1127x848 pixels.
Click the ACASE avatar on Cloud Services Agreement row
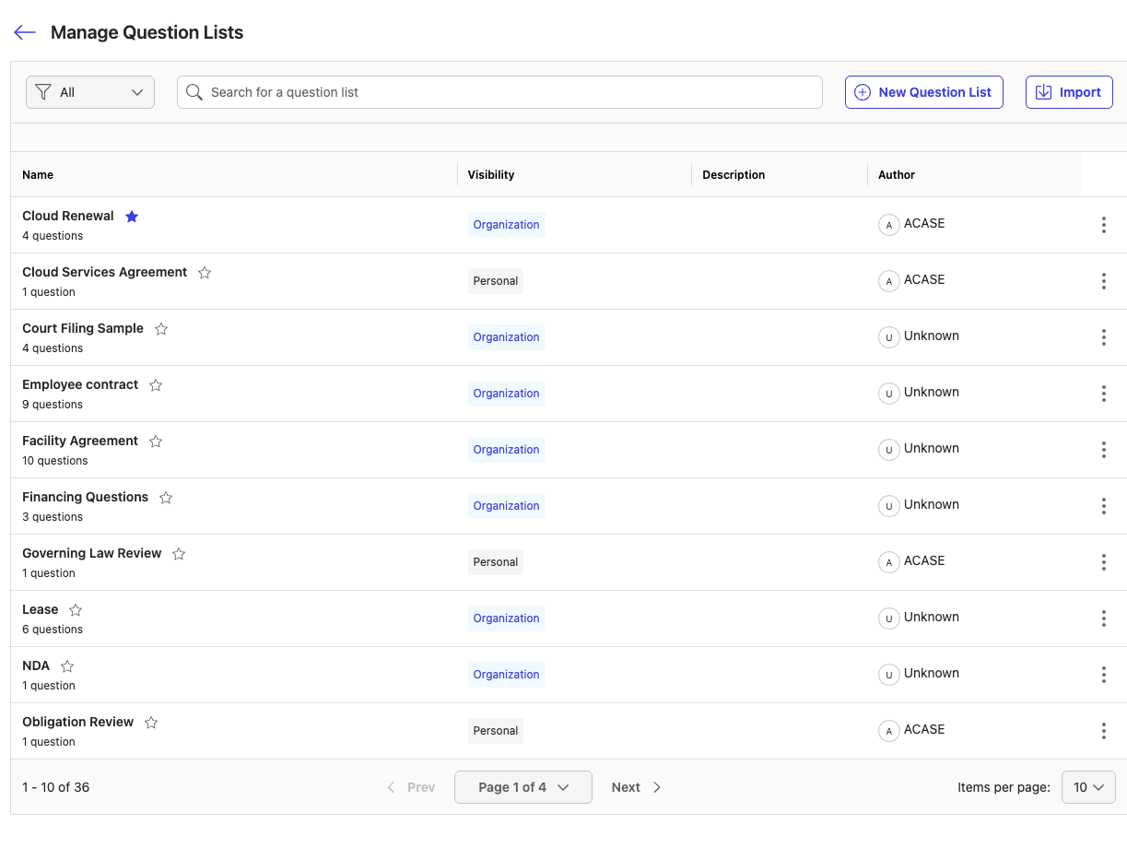[x=888, y=281]
